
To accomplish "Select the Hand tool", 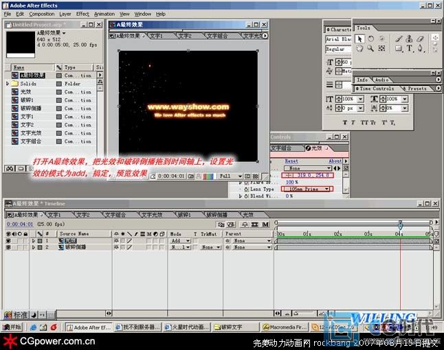I will [359, 49].
